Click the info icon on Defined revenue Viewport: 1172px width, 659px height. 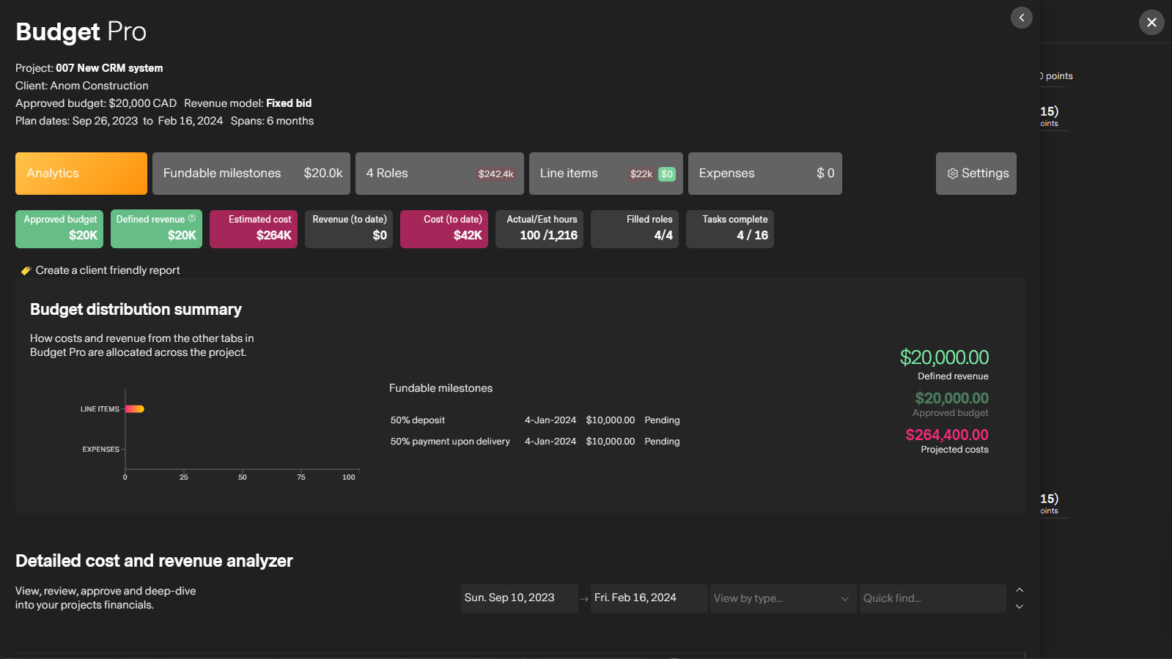click(x=191, y=218)
